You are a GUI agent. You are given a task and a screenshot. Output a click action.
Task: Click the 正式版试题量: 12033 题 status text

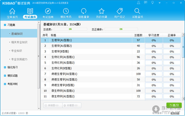(15, 113)
